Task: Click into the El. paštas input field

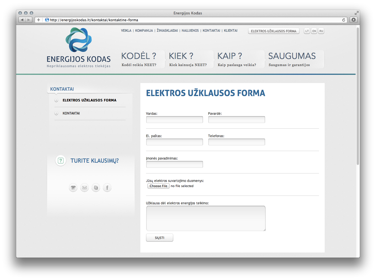Action: [175, 142]
